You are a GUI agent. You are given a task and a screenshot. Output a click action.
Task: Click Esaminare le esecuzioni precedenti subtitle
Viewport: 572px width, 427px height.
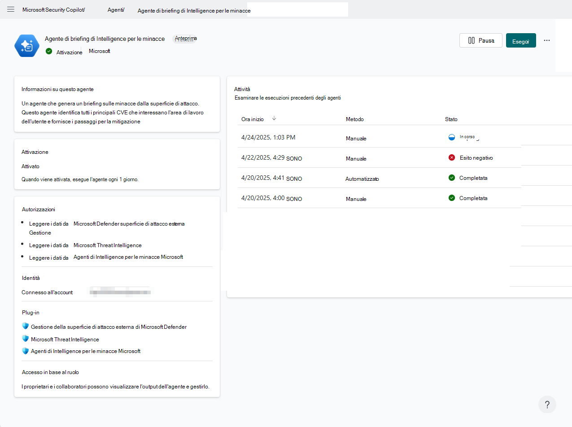[288, 98]
